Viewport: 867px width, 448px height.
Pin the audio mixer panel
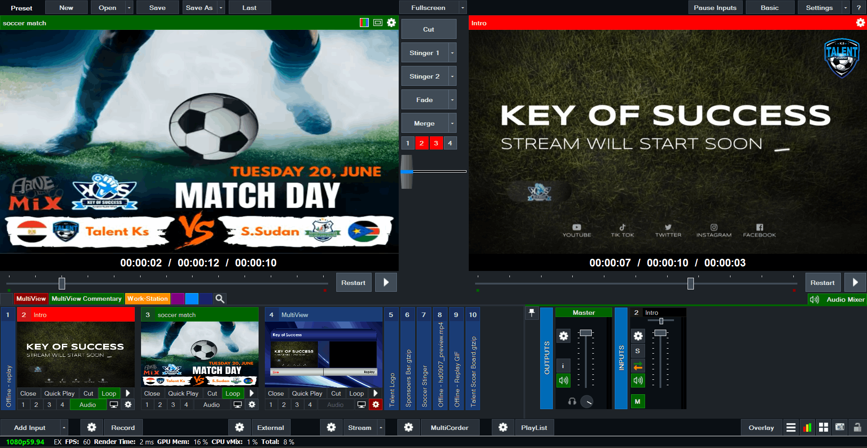(x=532, y=313)
